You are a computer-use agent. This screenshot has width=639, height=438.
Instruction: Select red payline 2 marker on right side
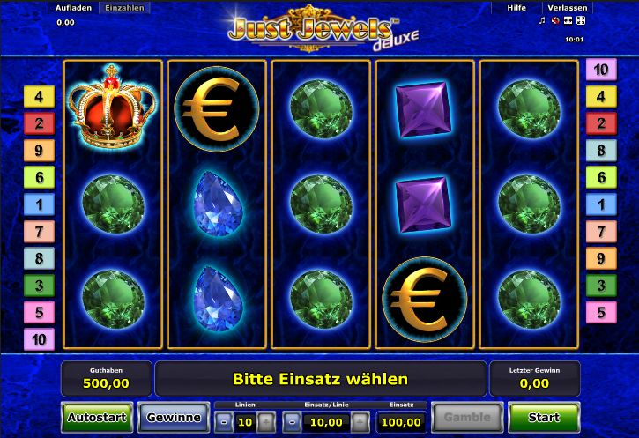[x=601, y=123]
